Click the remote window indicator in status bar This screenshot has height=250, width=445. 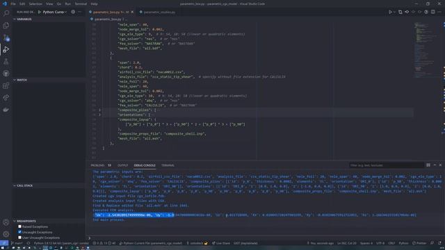(4, 243)
